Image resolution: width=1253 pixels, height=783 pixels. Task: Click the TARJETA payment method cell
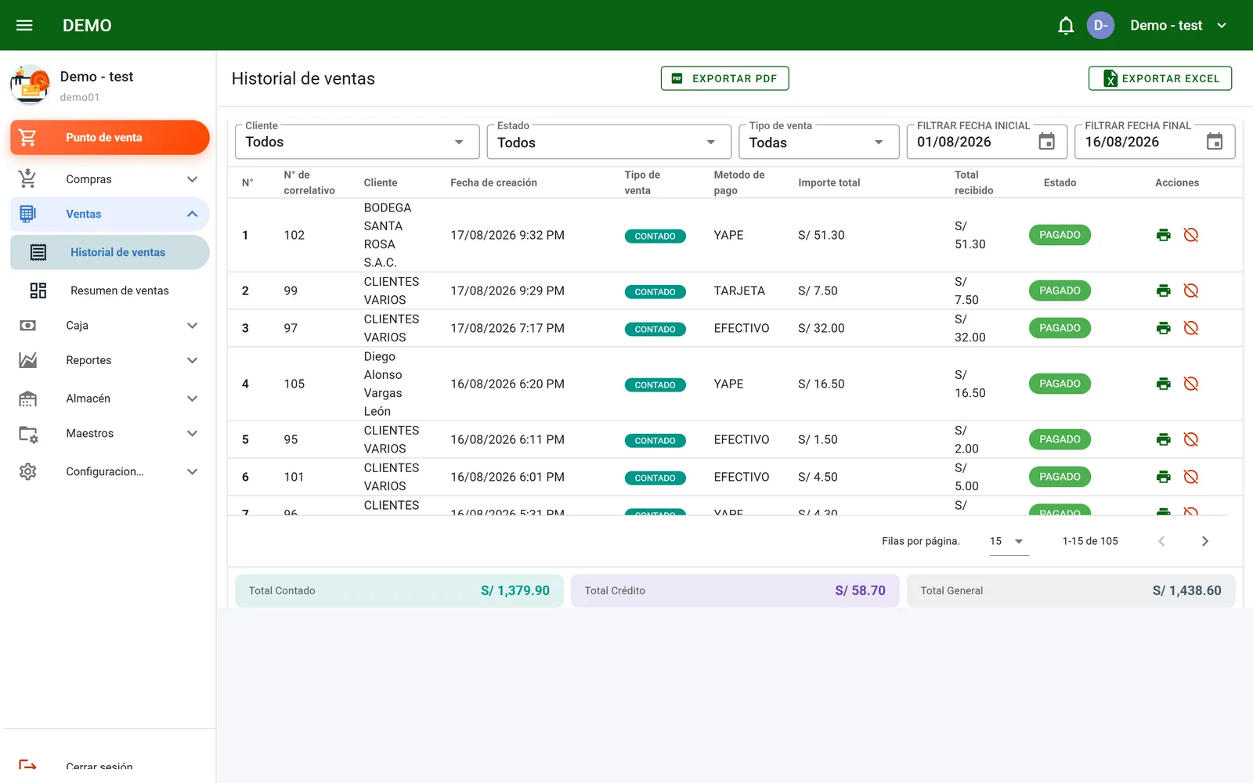click(739, 290)
